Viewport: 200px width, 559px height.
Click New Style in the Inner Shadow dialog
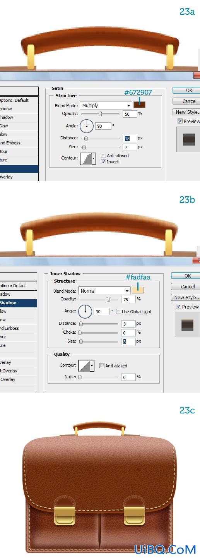pyautogui.click(x=186, y=298)
